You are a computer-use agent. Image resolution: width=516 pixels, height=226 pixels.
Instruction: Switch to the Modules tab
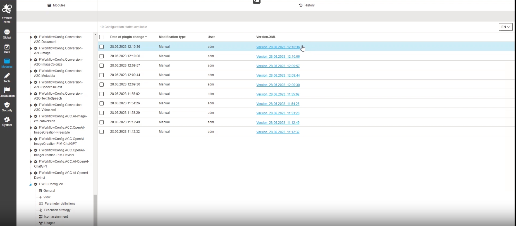pyautogui.click(x=57, y=5)
